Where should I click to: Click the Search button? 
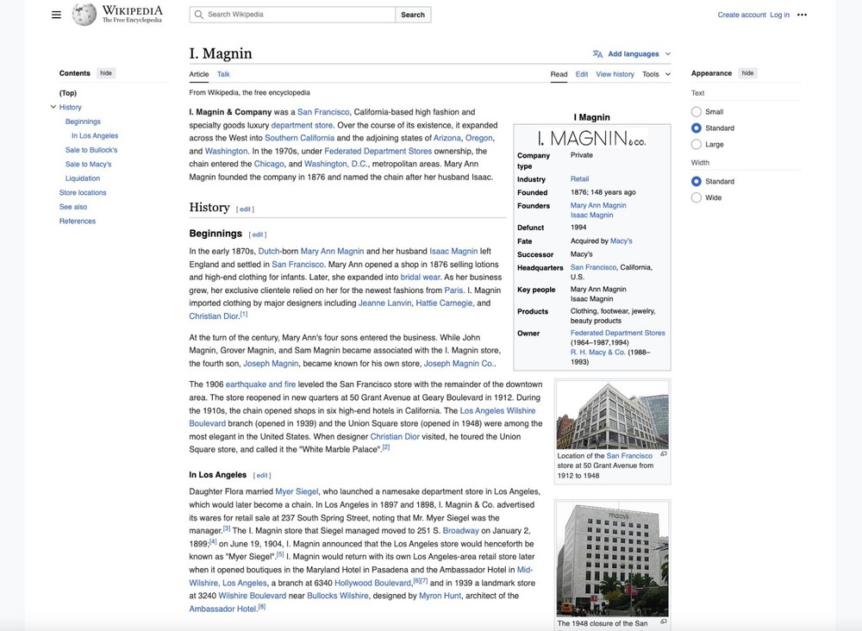pyautogui.click(x=413, y=15)
